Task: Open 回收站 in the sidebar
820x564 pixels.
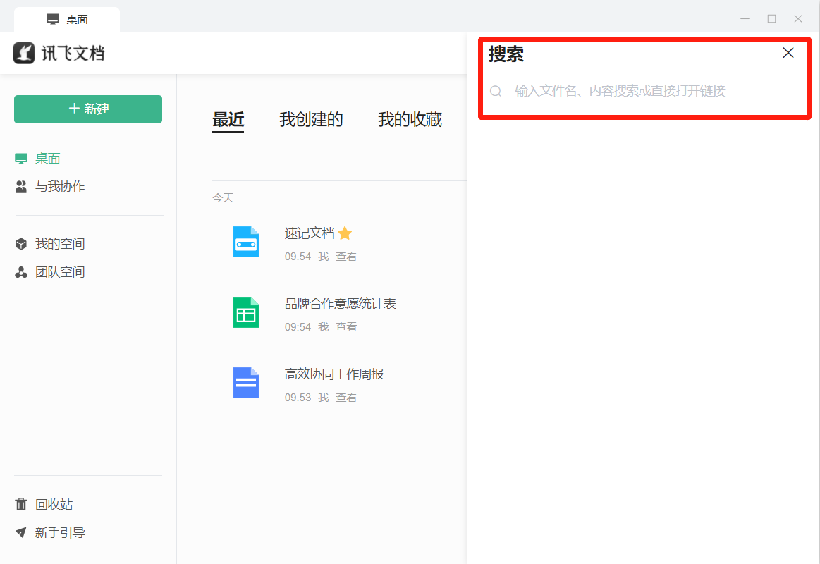Action: [54, 504]
